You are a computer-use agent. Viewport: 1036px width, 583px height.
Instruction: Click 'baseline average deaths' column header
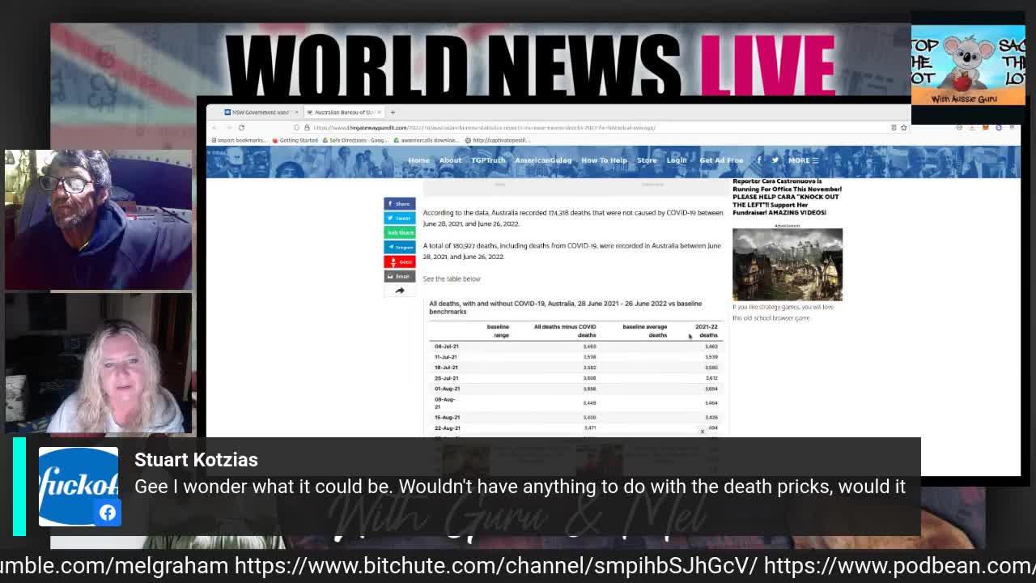(x=645, y=331)
